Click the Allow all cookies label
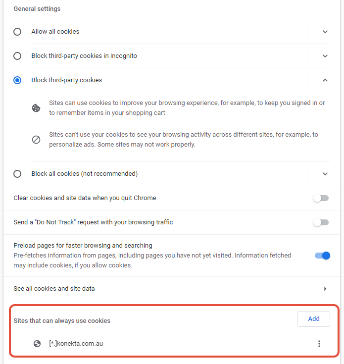Viewport: 344px width, 364px height. [55, 32]
